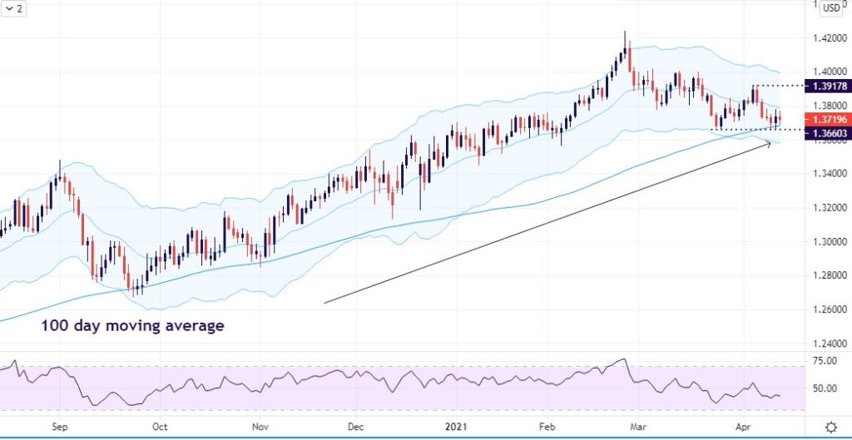Click the 1.26000 price scale label
This screenshot has width=852, height=440.
(x=830, y=309)
